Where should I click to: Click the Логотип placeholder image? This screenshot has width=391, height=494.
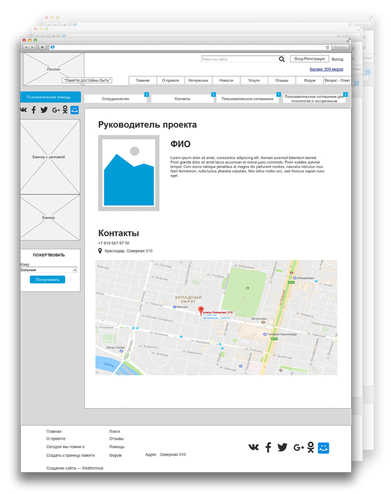tap(54, 69)
